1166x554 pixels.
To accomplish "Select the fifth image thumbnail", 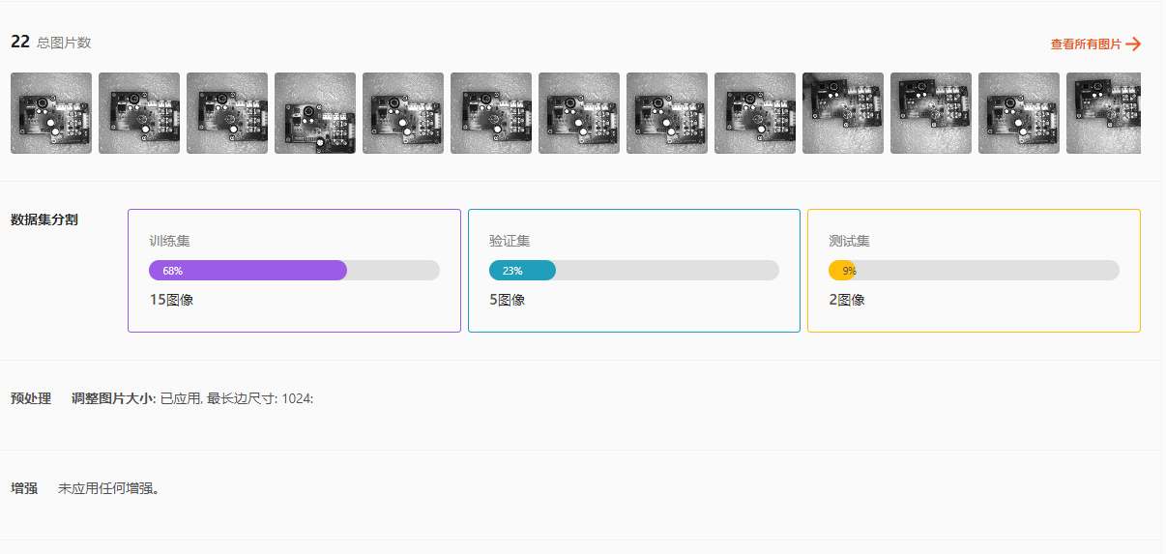I will pos(403,113).
